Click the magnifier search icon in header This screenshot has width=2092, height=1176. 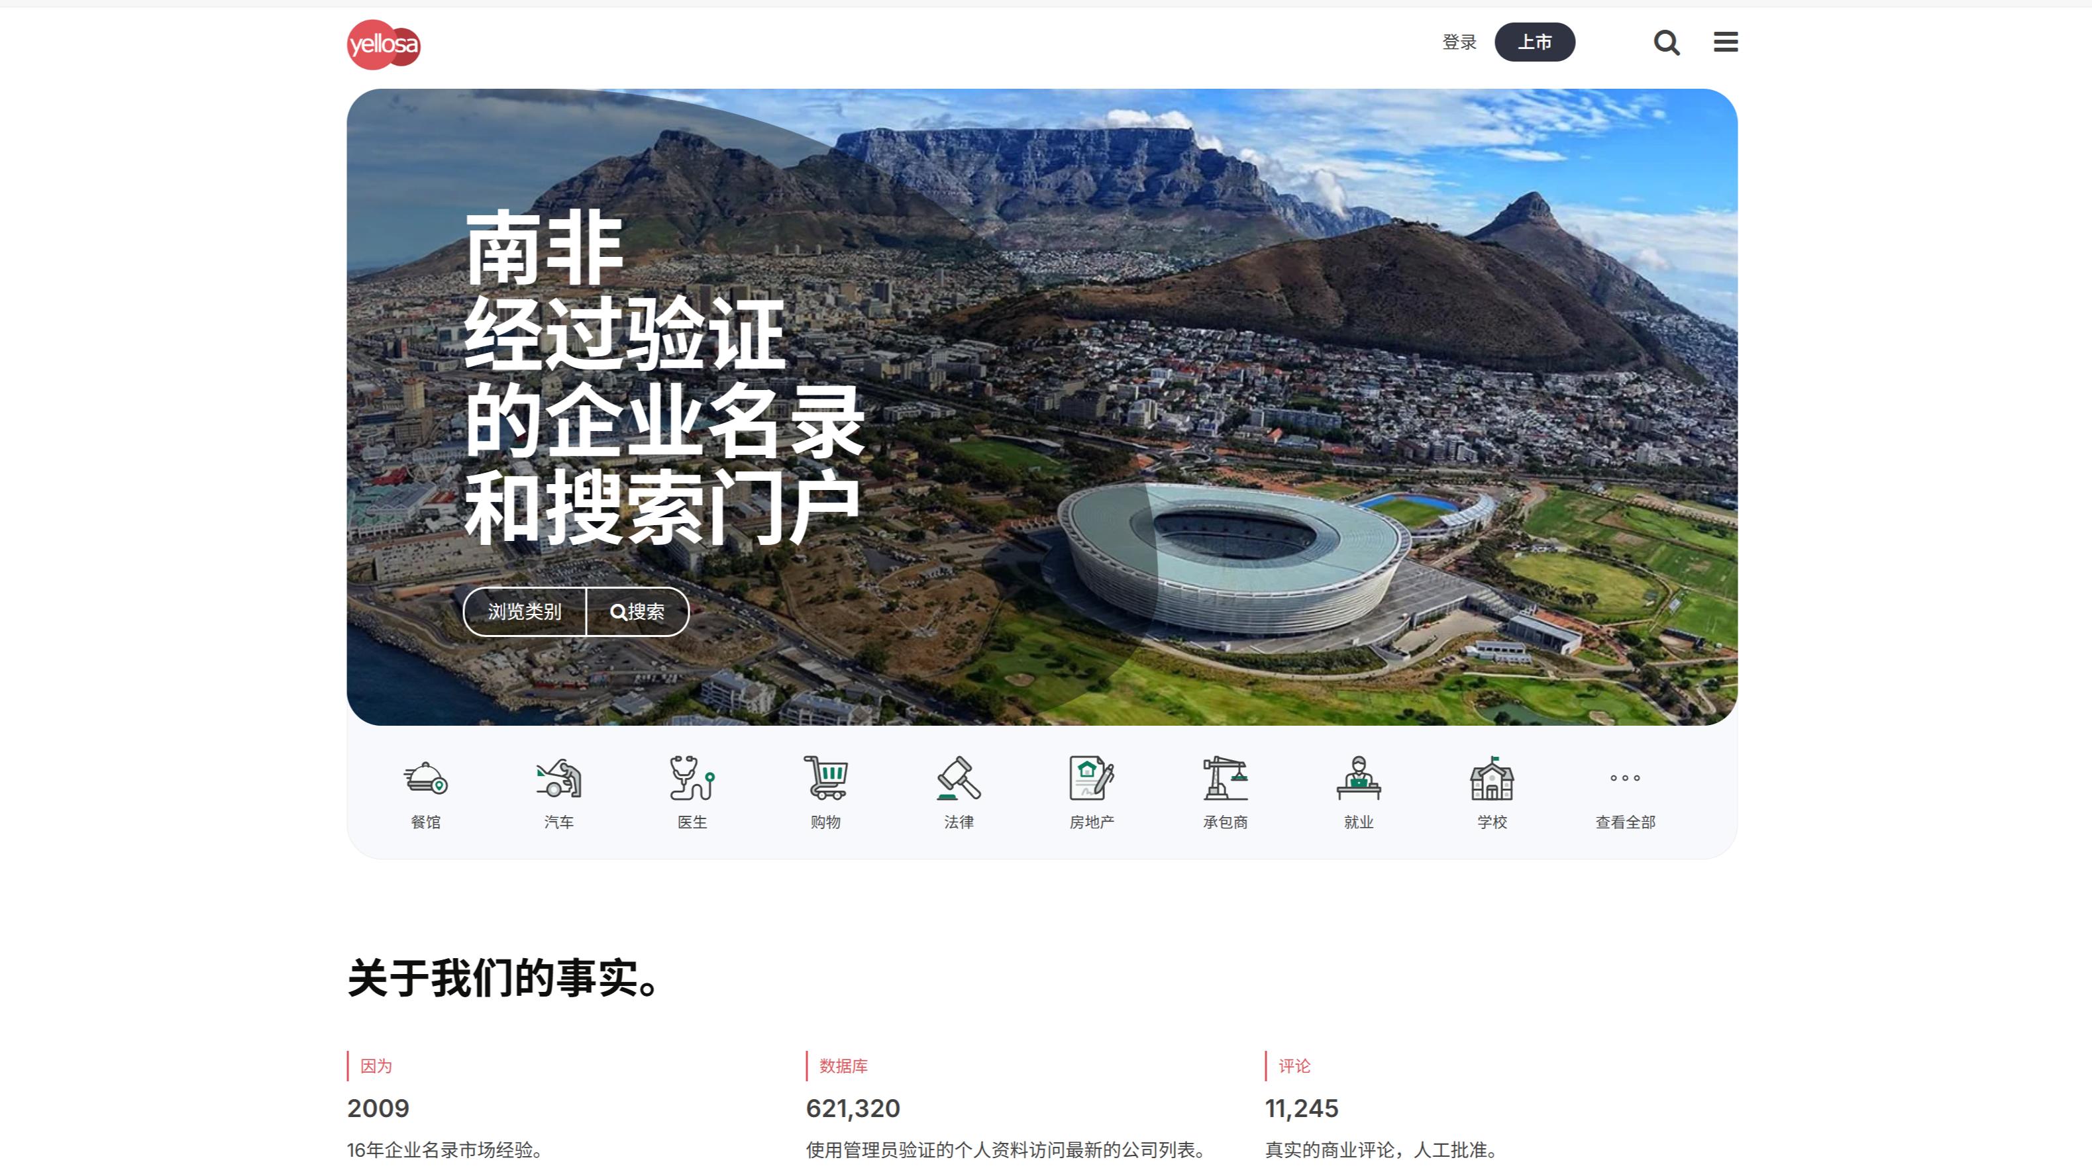point(1667,42)
